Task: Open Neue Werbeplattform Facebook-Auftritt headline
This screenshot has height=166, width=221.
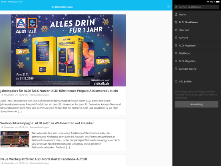Action: (44, 159)
